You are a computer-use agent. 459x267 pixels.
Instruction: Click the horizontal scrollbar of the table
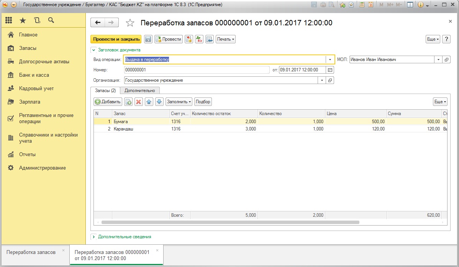tap(230, 222)
